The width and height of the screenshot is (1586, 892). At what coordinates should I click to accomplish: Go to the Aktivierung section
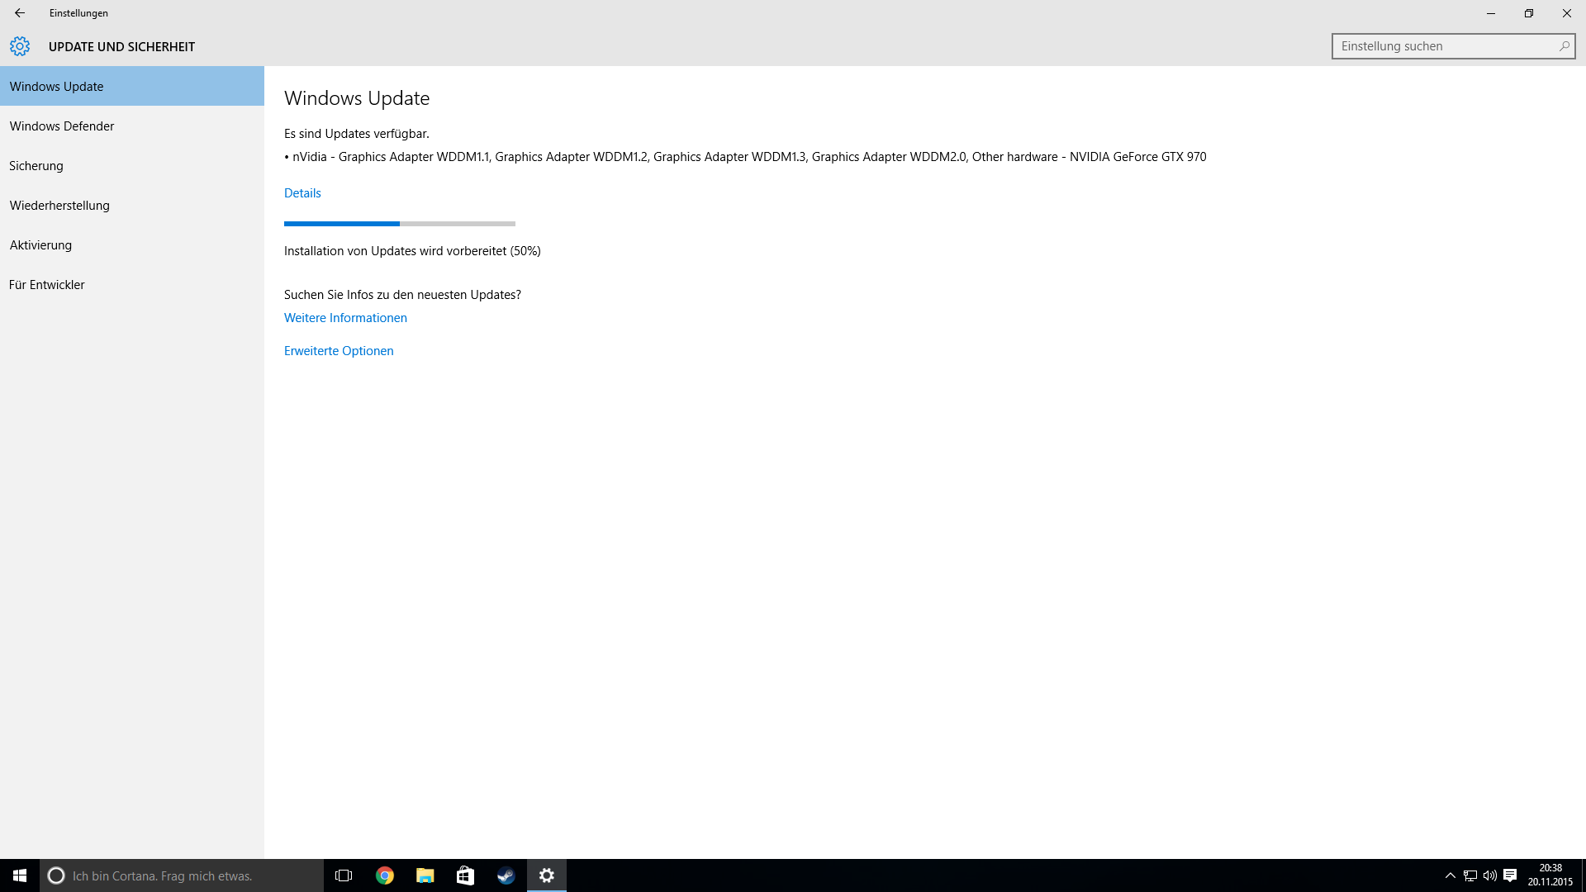point(132,244)
